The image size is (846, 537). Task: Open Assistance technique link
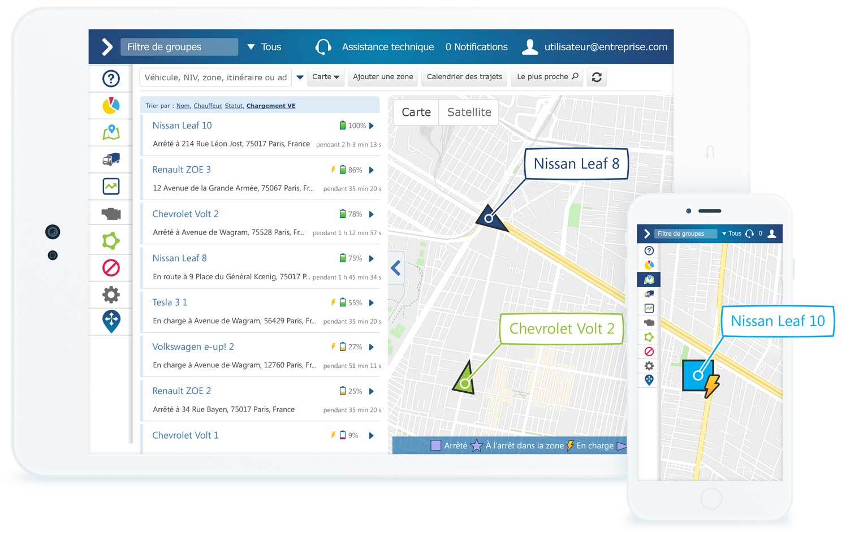pyautogui.click(x=388, y=47)
